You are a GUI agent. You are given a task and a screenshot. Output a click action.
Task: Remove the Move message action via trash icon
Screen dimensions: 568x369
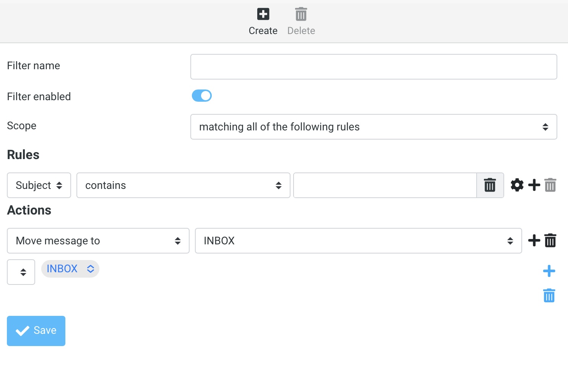[550, 241]
